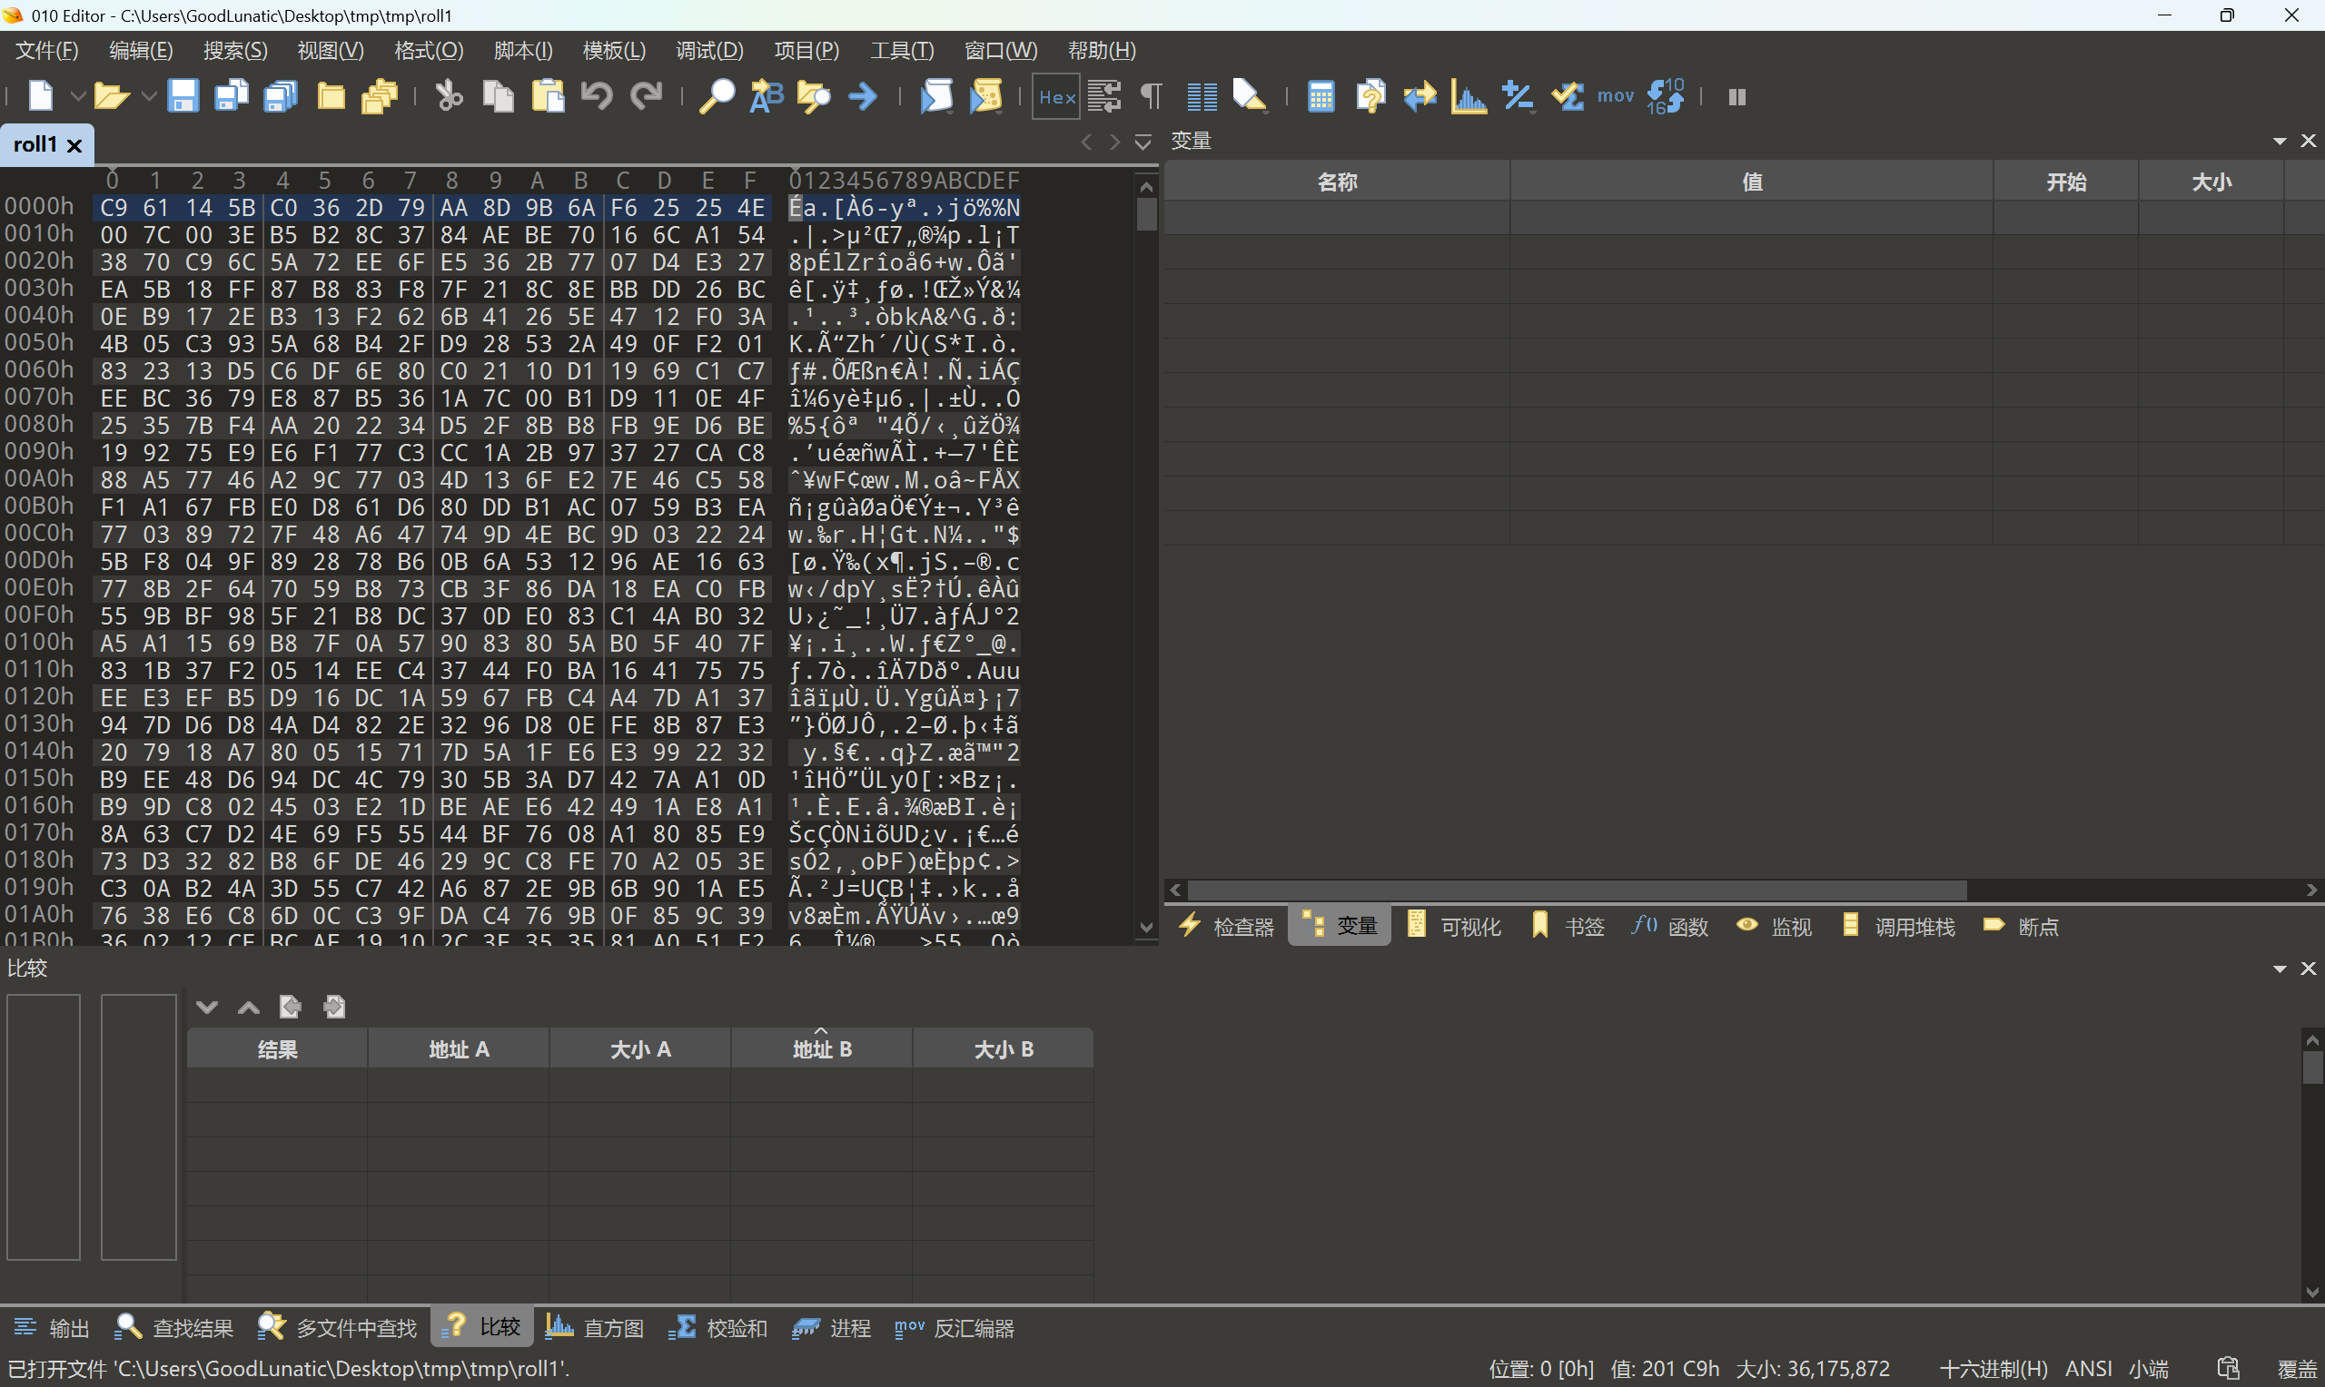Open the Replace AB icon

tap(767, 96)
